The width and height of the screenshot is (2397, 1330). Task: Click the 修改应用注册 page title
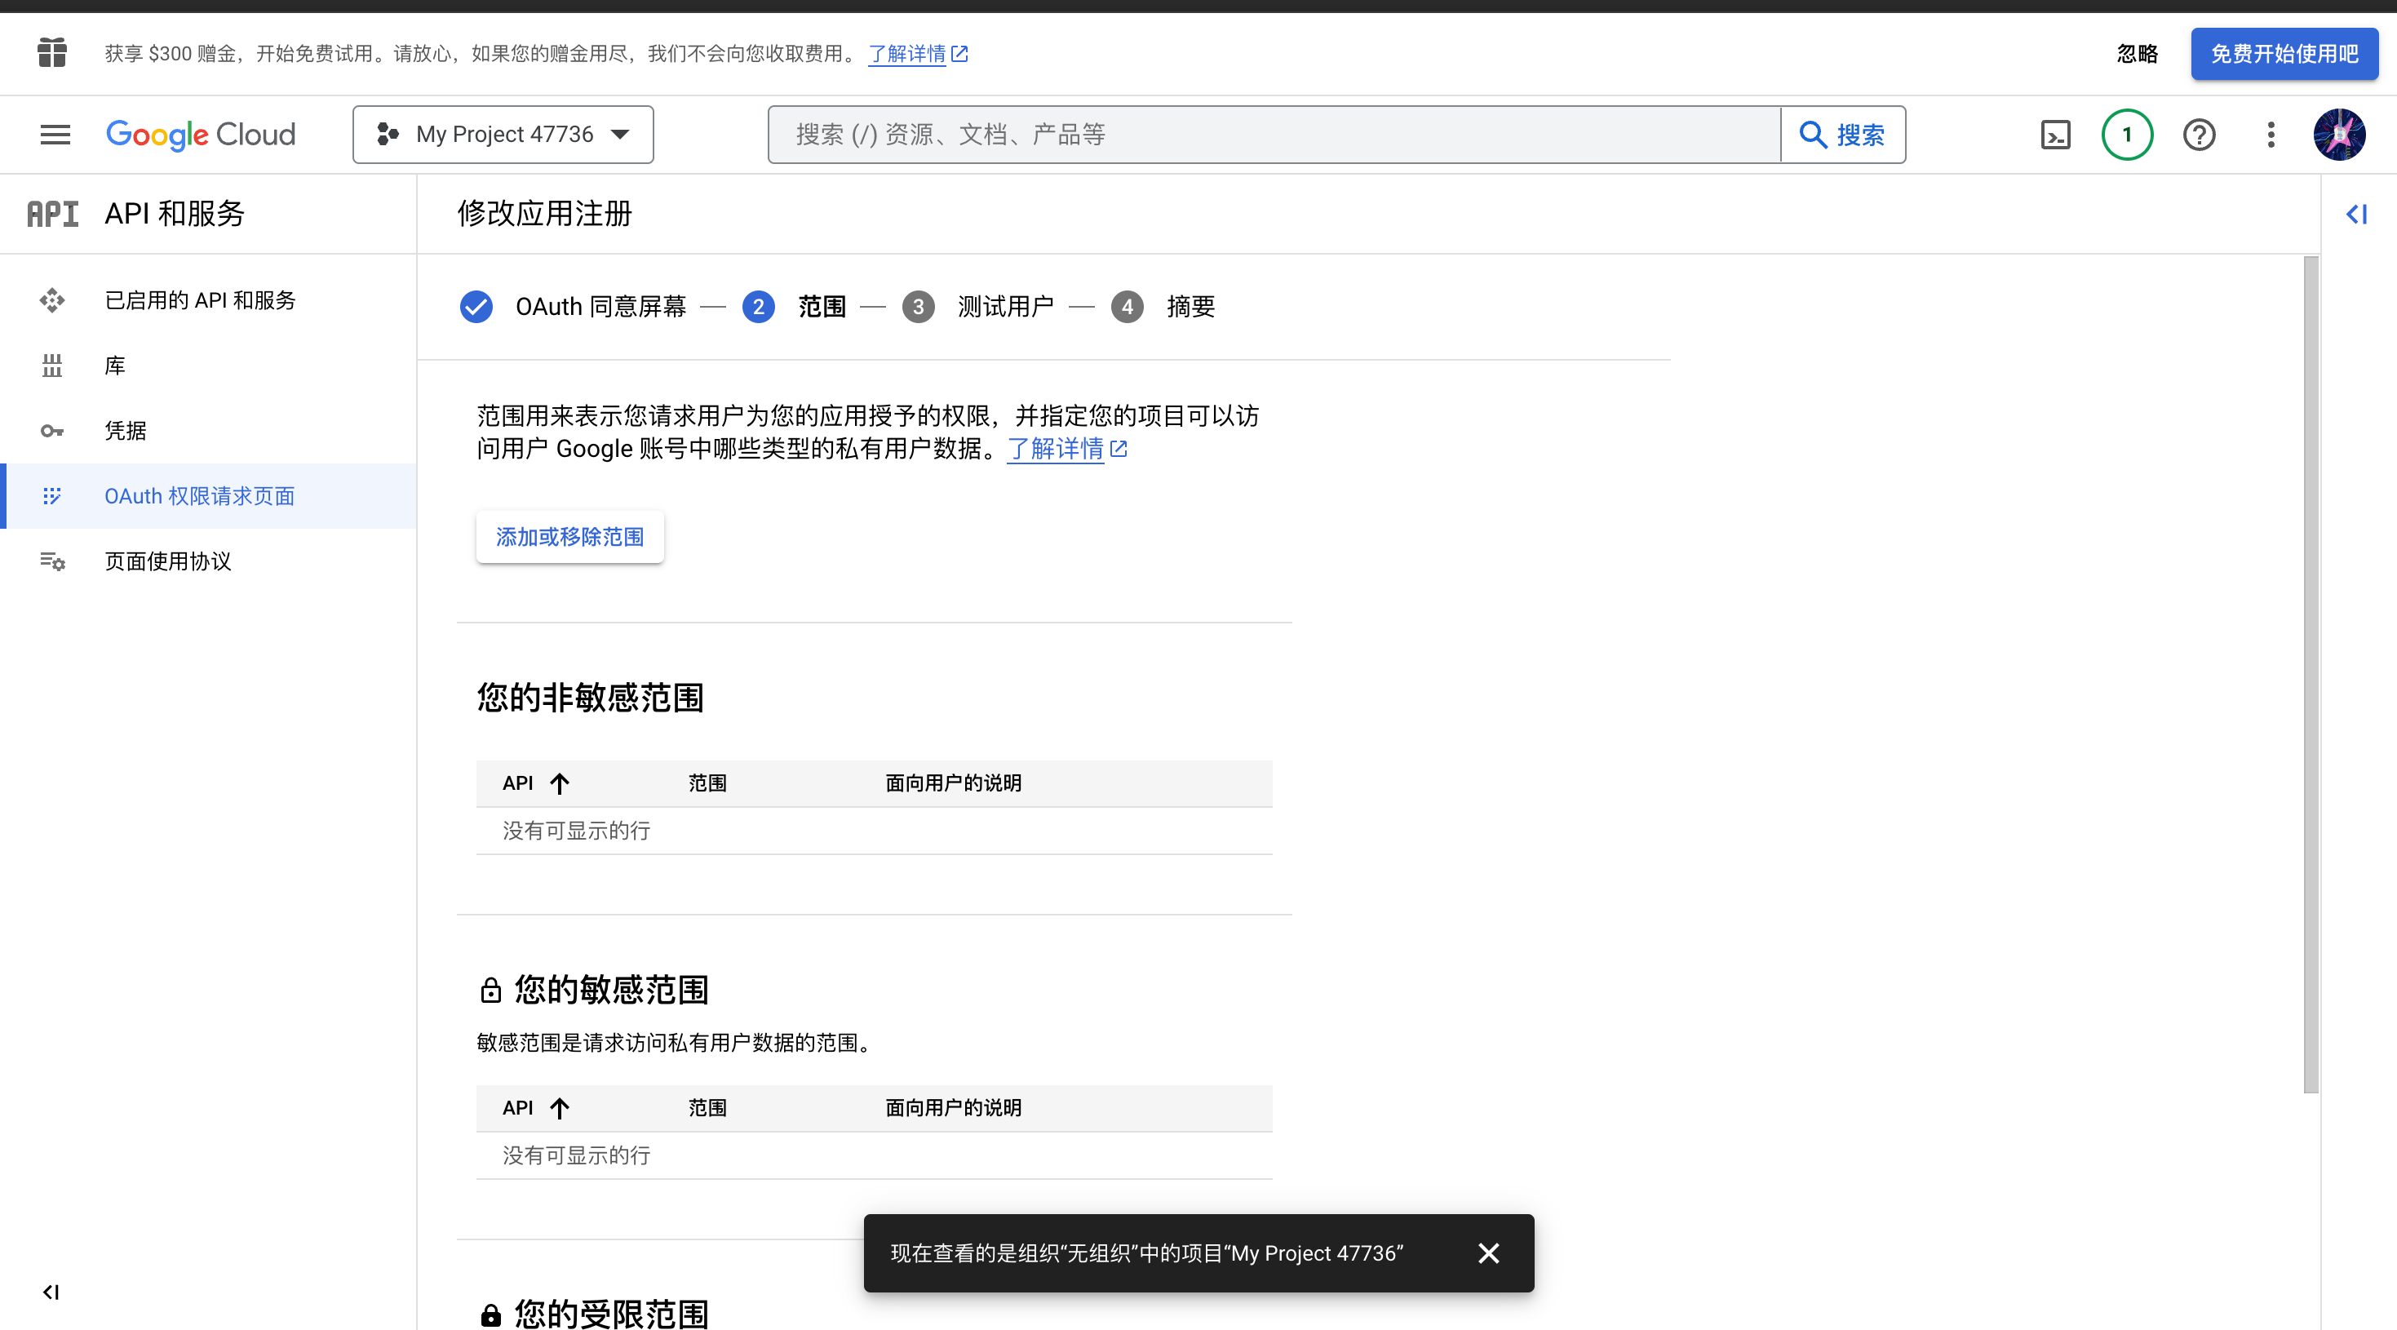544,214
